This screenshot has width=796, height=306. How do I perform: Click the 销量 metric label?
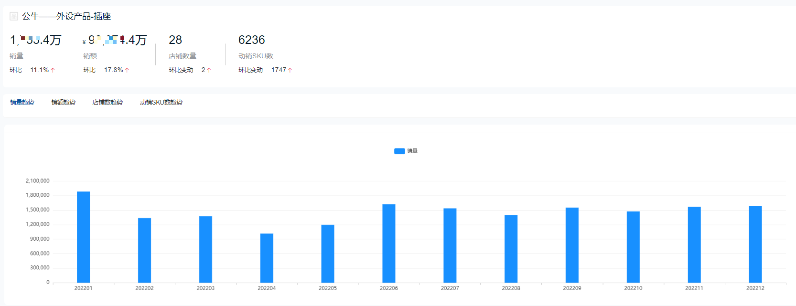tap(16, 56)
